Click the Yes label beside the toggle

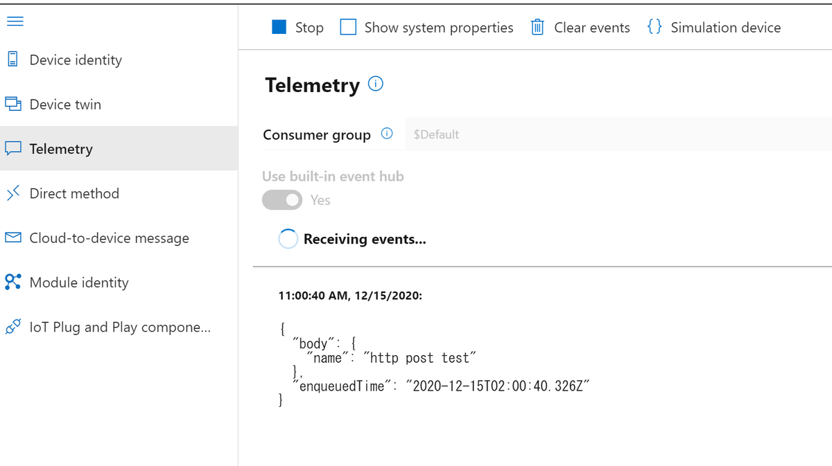click(320, 200)
